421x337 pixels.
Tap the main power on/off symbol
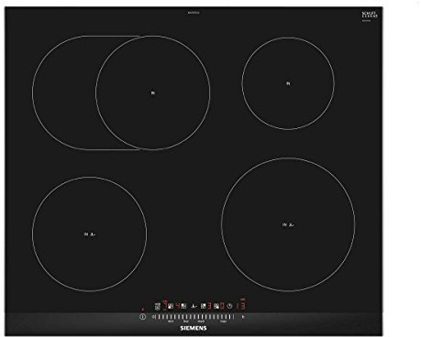[x=142, y=317]
